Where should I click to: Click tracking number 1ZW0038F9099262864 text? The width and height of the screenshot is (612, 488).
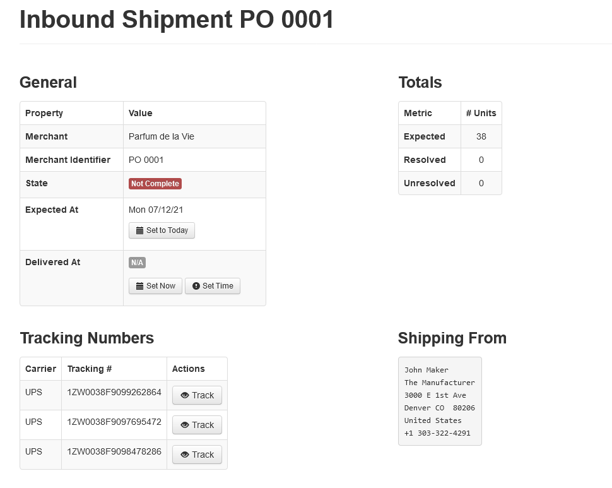tap(114, 393)
